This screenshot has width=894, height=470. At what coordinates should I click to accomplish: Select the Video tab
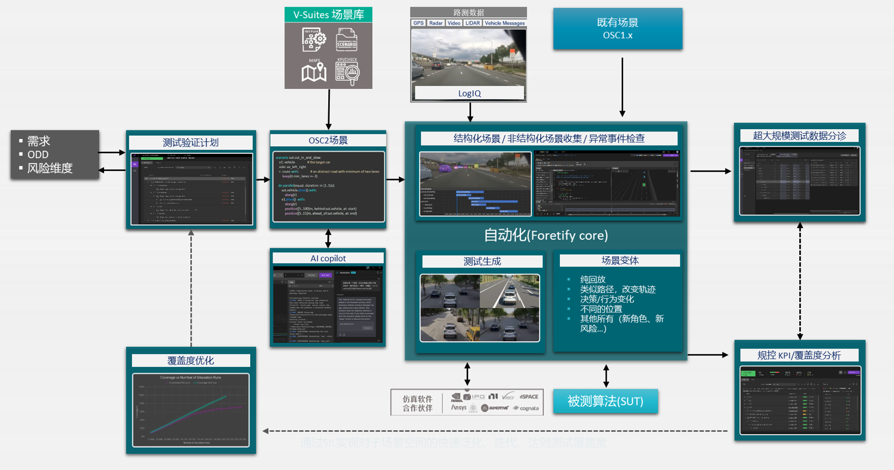(x=454, y=23)
